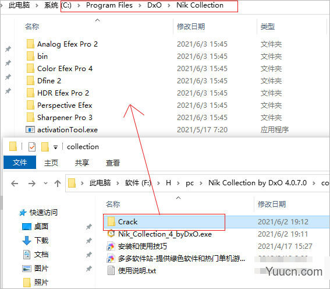The width and height of the screenshot is (330, 289).
Task: Click the 2021/6/2 19:11 date cell
Action: 283,234
